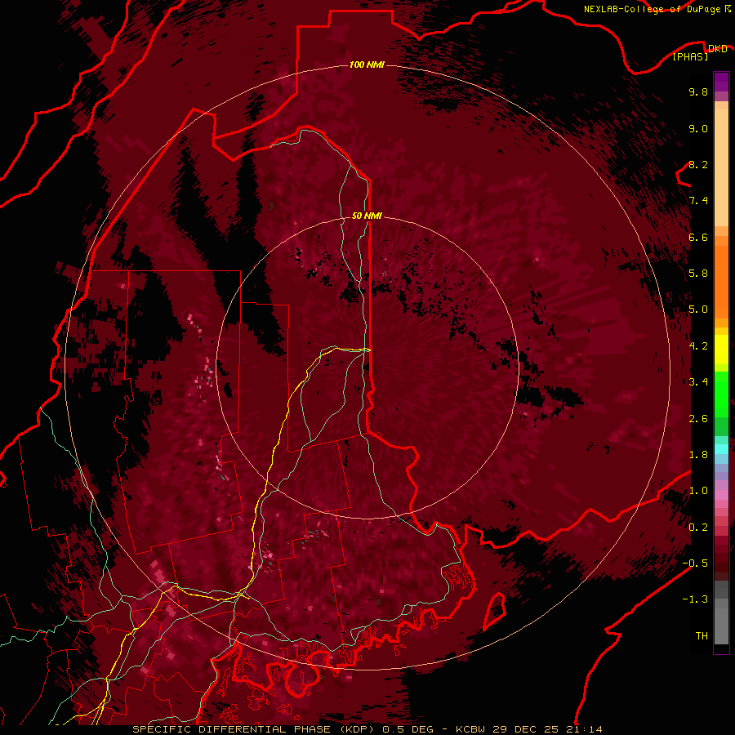This screenshot has height=735, width=735.
Task: Click the "SPECIFIC DIFFERENTIAL PHASE (KDP)" product title
Action: 255,729
